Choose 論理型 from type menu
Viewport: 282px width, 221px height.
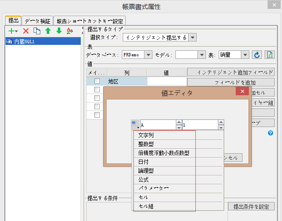click(x=178, y=171)
